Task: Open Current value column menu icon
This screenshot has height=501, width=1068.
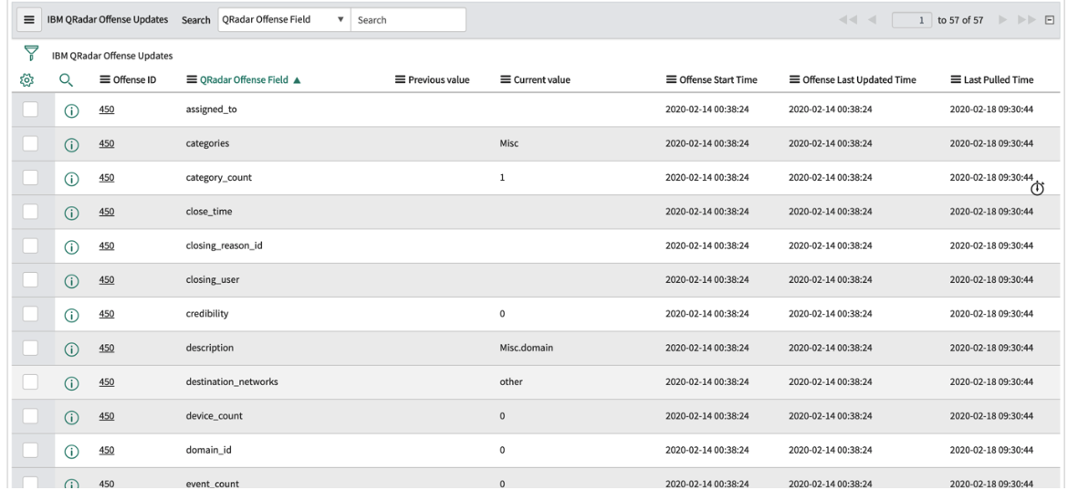Action: pos(506,79)
